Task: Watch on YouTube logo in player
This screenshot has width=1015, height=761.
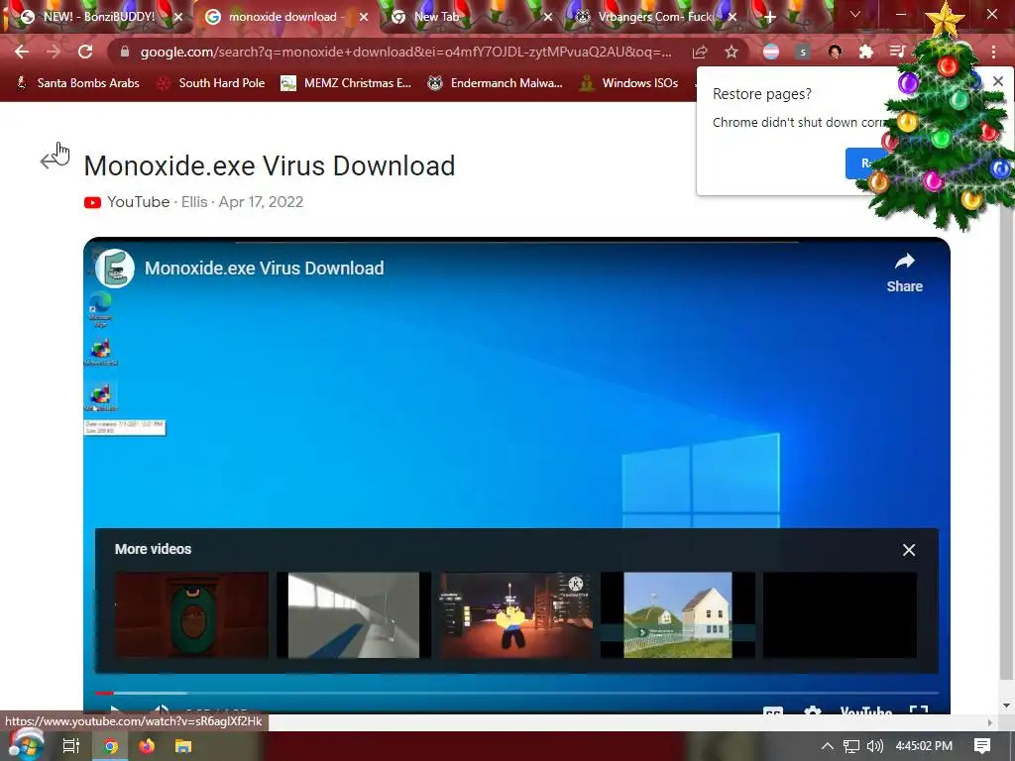Action: click(866, 711)
